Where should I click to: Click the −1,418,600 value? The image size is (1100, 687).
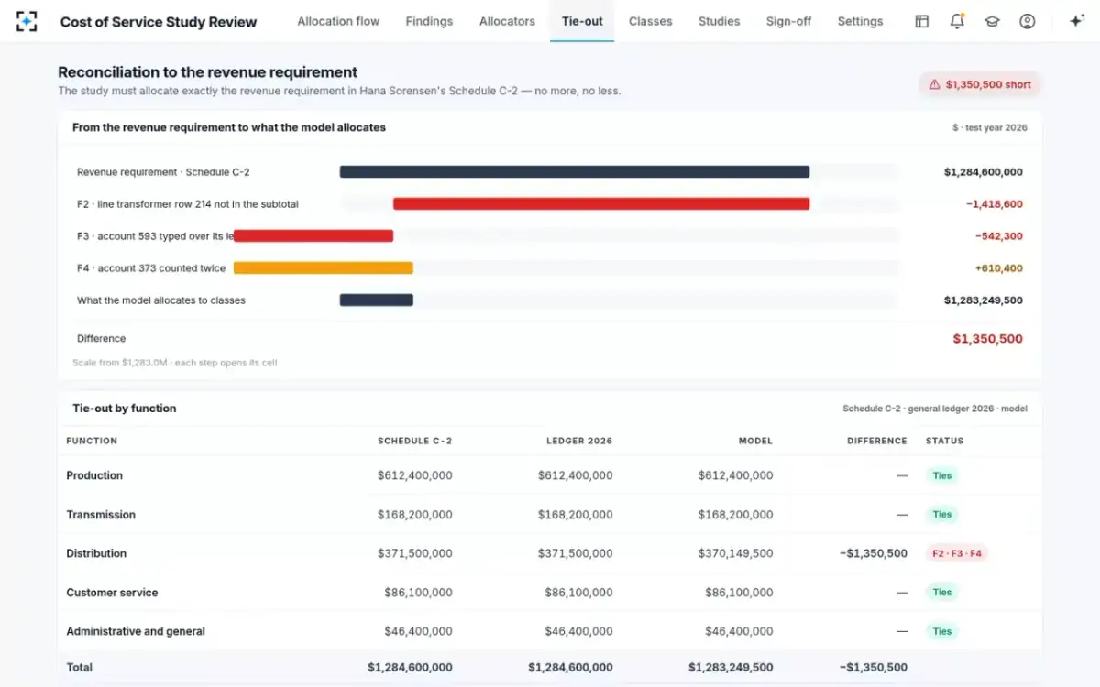point(995,204)
